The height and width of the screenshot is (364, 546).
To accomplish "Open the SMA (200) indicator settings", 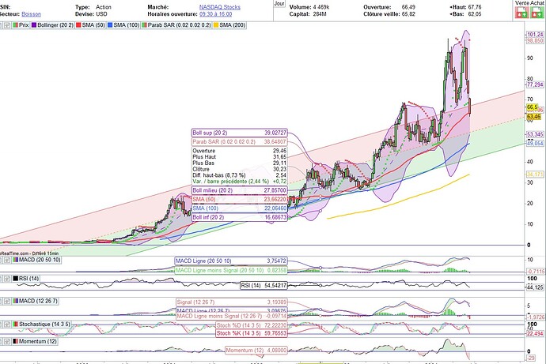I will tap(229, 25).
